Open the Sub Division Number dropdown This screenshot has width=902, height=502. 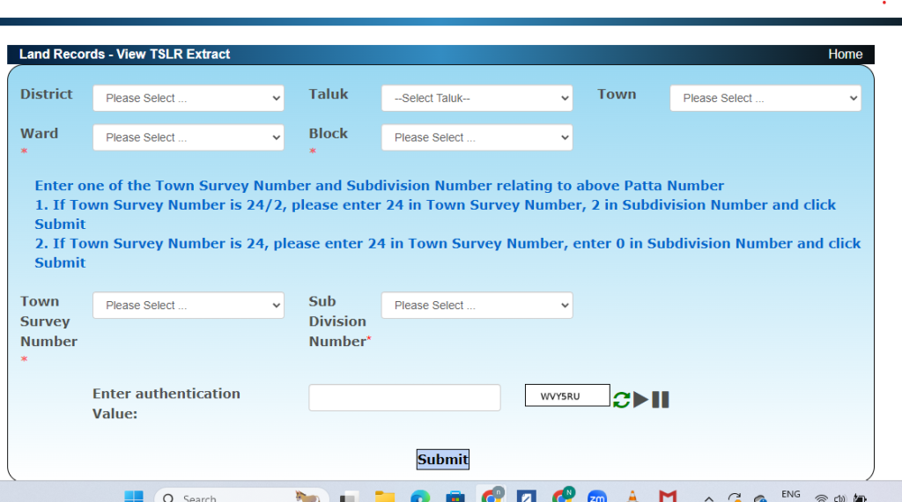[x=477, y=305]
